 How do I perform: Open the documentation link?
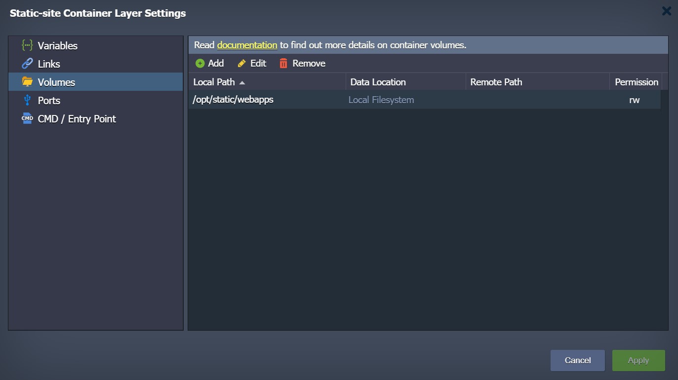[247, 45]
